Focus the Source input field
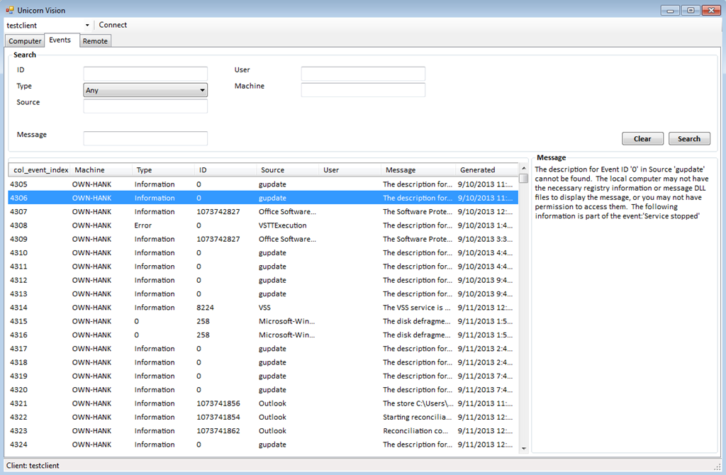726x475 pixels. 145,106
